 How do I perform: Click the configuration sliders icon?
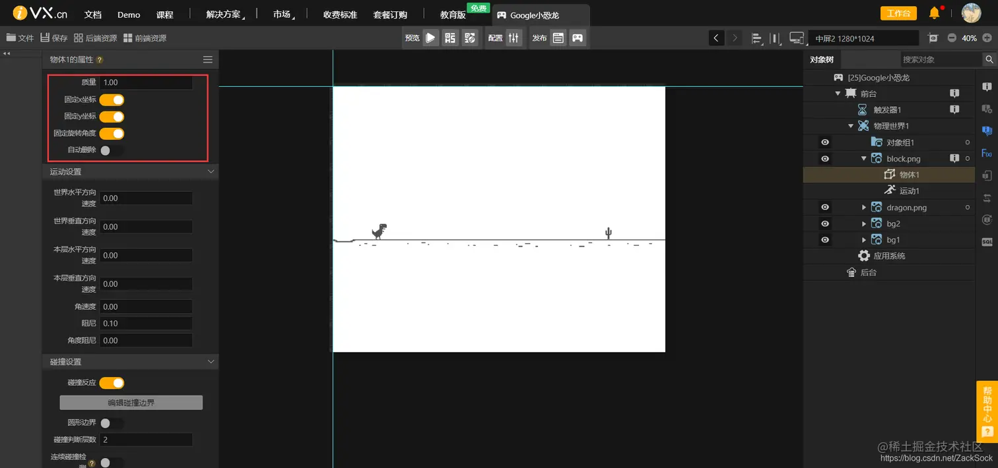pyautogui.click(x=514, y=38)
